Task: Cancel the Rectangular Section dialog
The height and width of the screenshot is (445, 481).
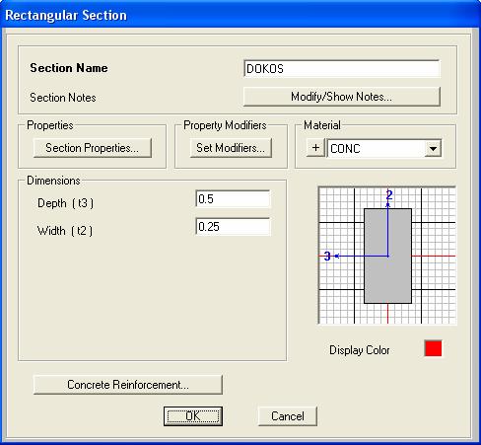Action: click(288, 416)
